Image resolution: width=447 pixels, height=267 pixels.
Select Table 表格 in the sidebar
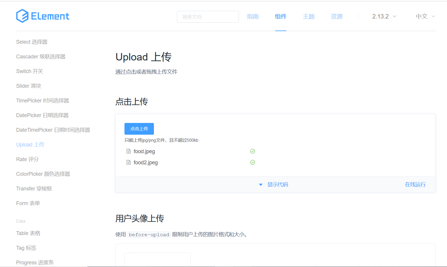pos(28,233)
